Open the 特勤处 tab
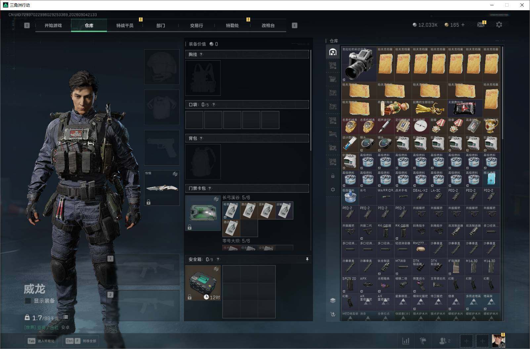 pyautogui.click(x=232, y=25)
